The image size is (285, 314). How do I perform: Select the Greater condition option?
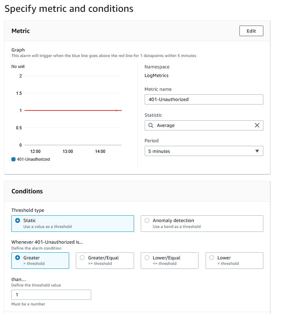[x=17, y=258]
